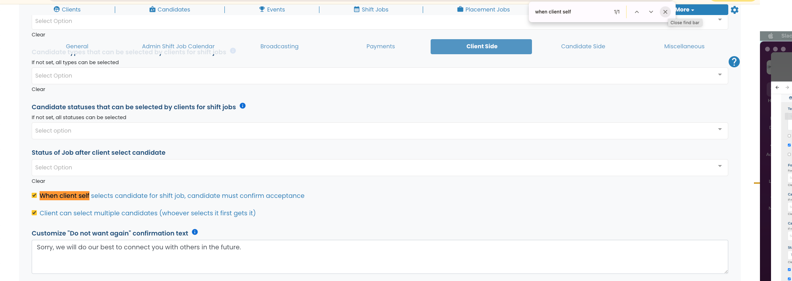Click the Candidates ID badge icon
Image resolution: width=792 pixels, height=281 pixels.
click(x=152, y=9)
